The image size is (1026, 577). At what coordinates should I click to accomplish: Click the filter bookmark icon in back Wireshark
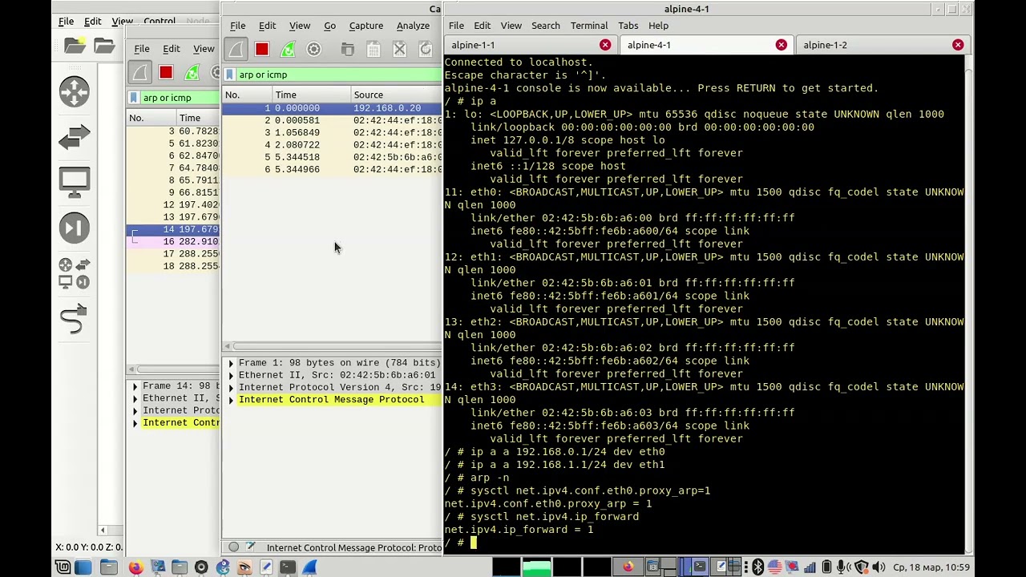(134, 98)
